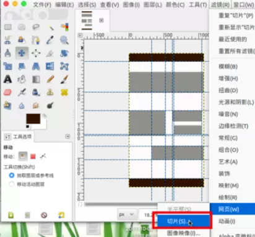Restore tool preset grey icon at bottom
The width and height of the screenshot is (255, 237).
tap(27, 215)
